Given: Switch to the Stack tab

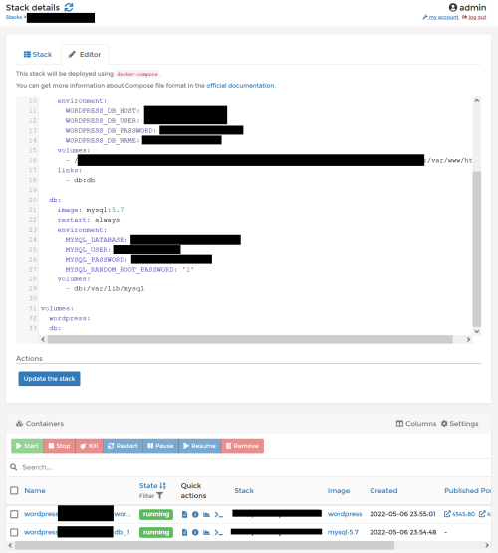Looking at the screenshot, I should point(38,55).
